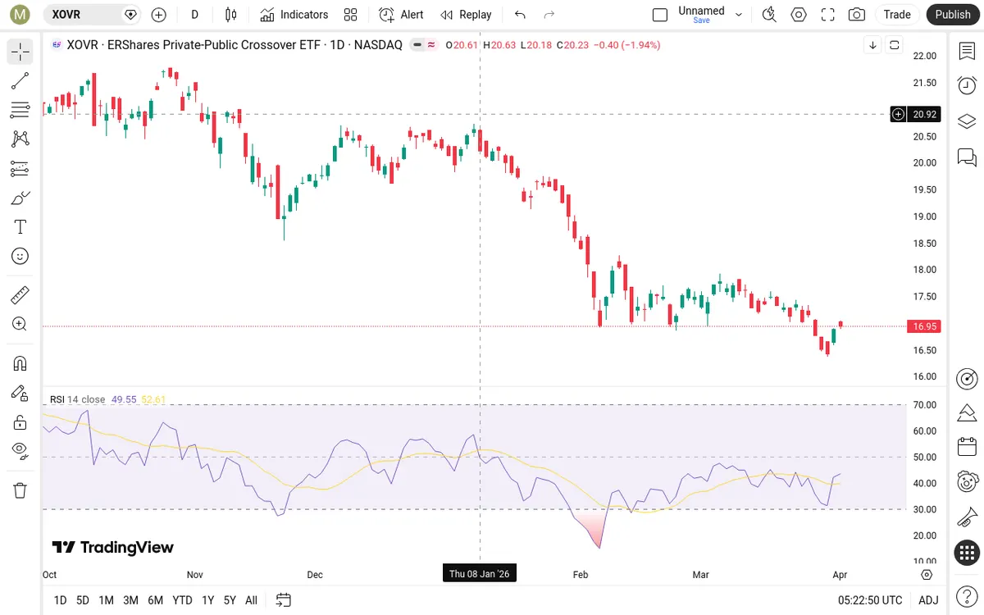Expand the layout management dropdown arrow
The image size is (984, 615).
click(739, 15)
